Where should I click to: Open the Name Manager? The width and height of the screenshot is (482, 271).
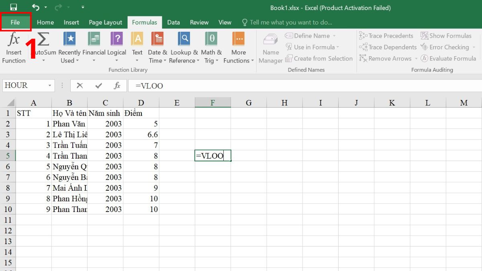pyautogui.click(x=270, y=46)
